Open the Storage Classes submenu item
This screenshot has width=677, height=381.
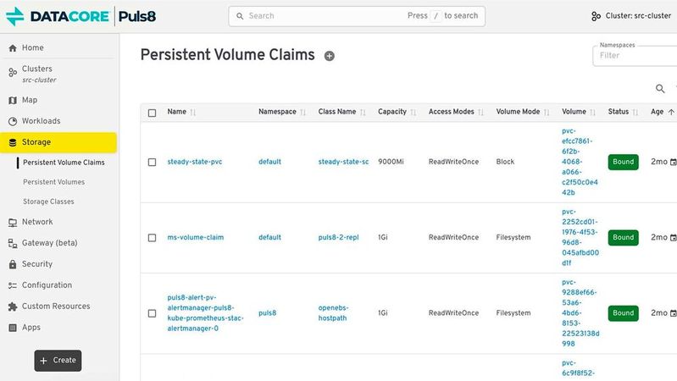(49, 202)
